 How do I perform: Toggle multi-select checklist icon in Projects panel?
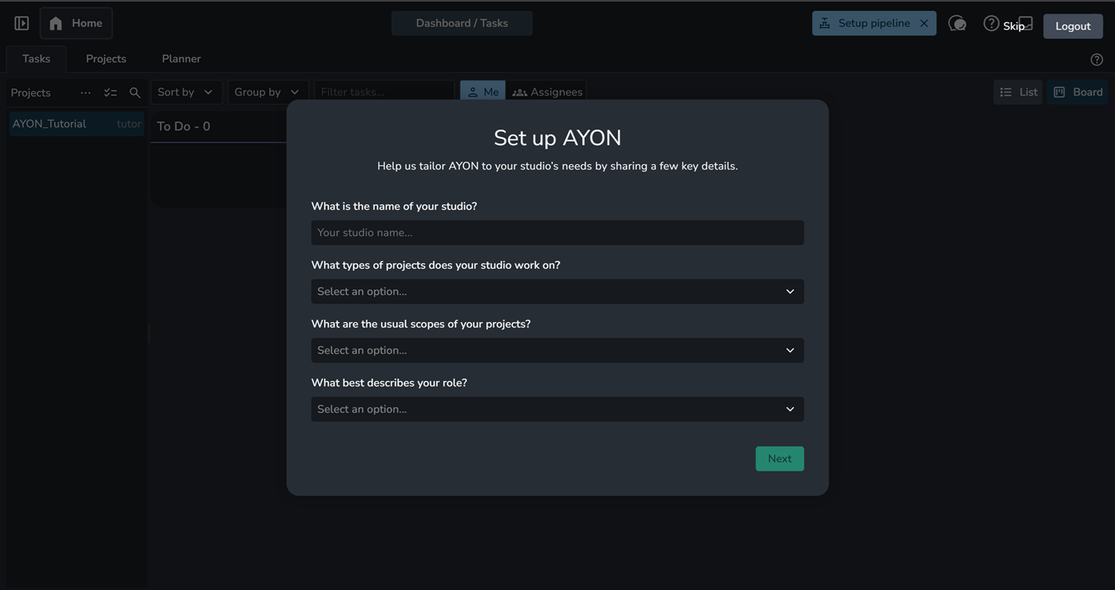click(111, 92)
